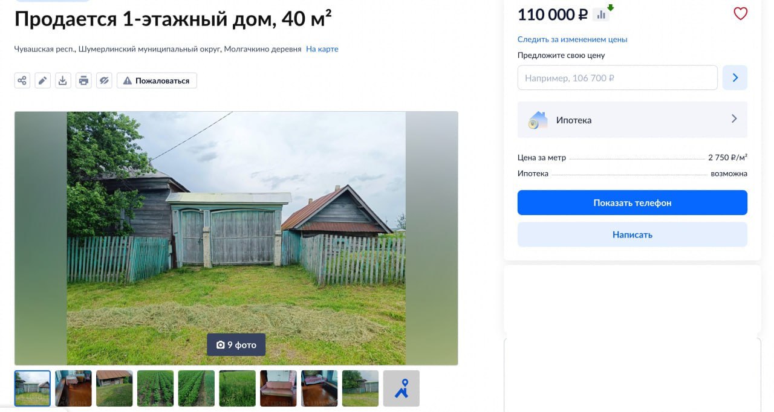Select the house interior second thumbnail
The width and height of the screenshot is (774, 412).
[73, 388]
